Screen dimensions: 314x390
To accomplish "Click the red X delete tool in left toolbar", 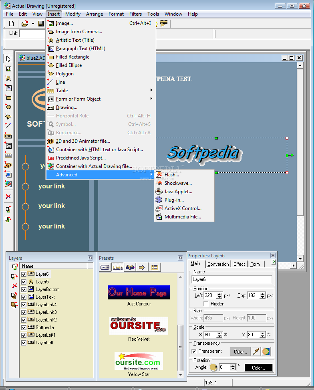I will point(8,196).
